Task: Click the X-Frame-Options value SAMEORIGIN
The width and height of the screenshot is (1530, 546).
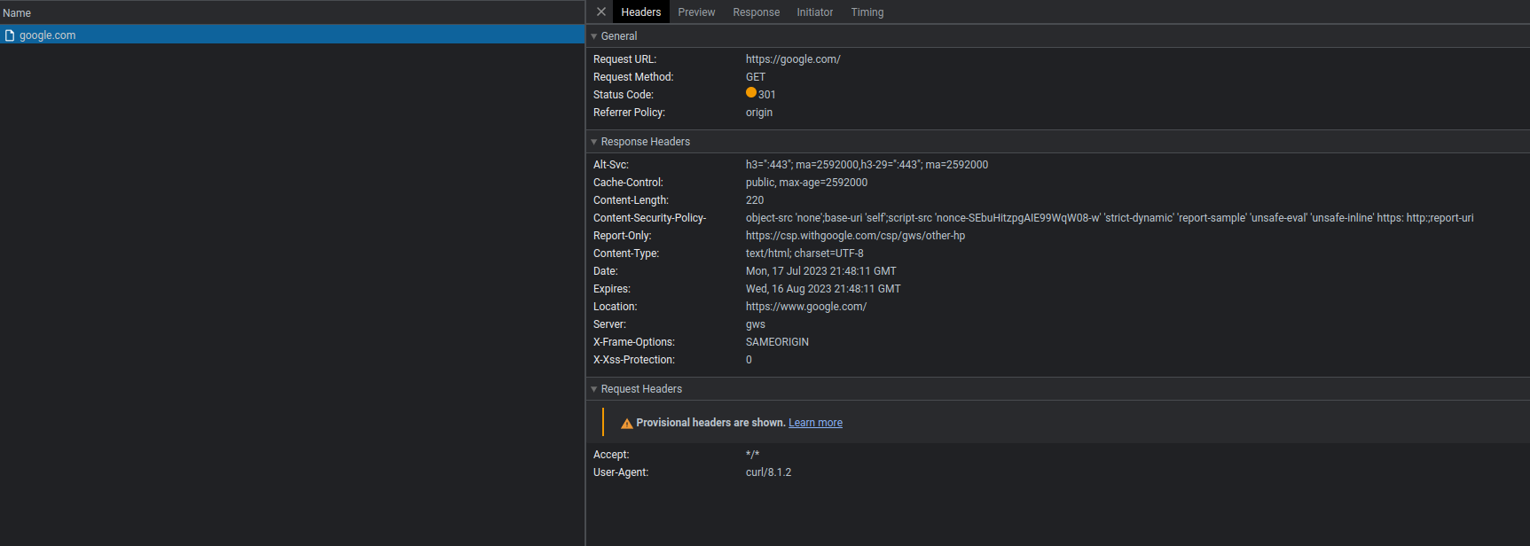Action: coord(777,342)
